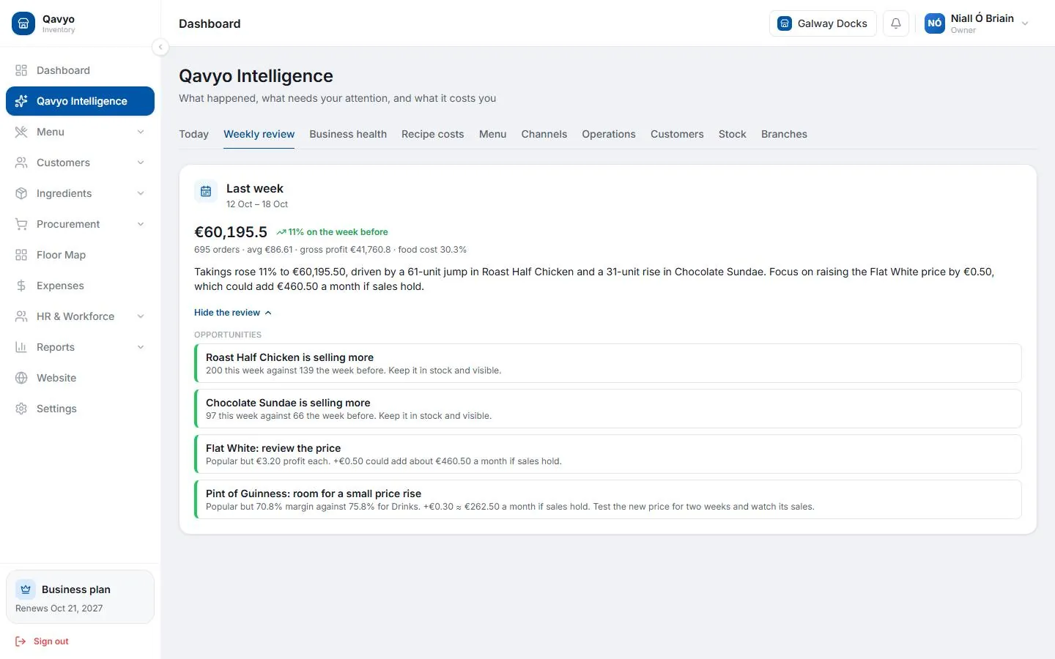Switch to the Business health tab
Image resolution: width=1055 pixels, height=659 pixels.
point(348,134)
